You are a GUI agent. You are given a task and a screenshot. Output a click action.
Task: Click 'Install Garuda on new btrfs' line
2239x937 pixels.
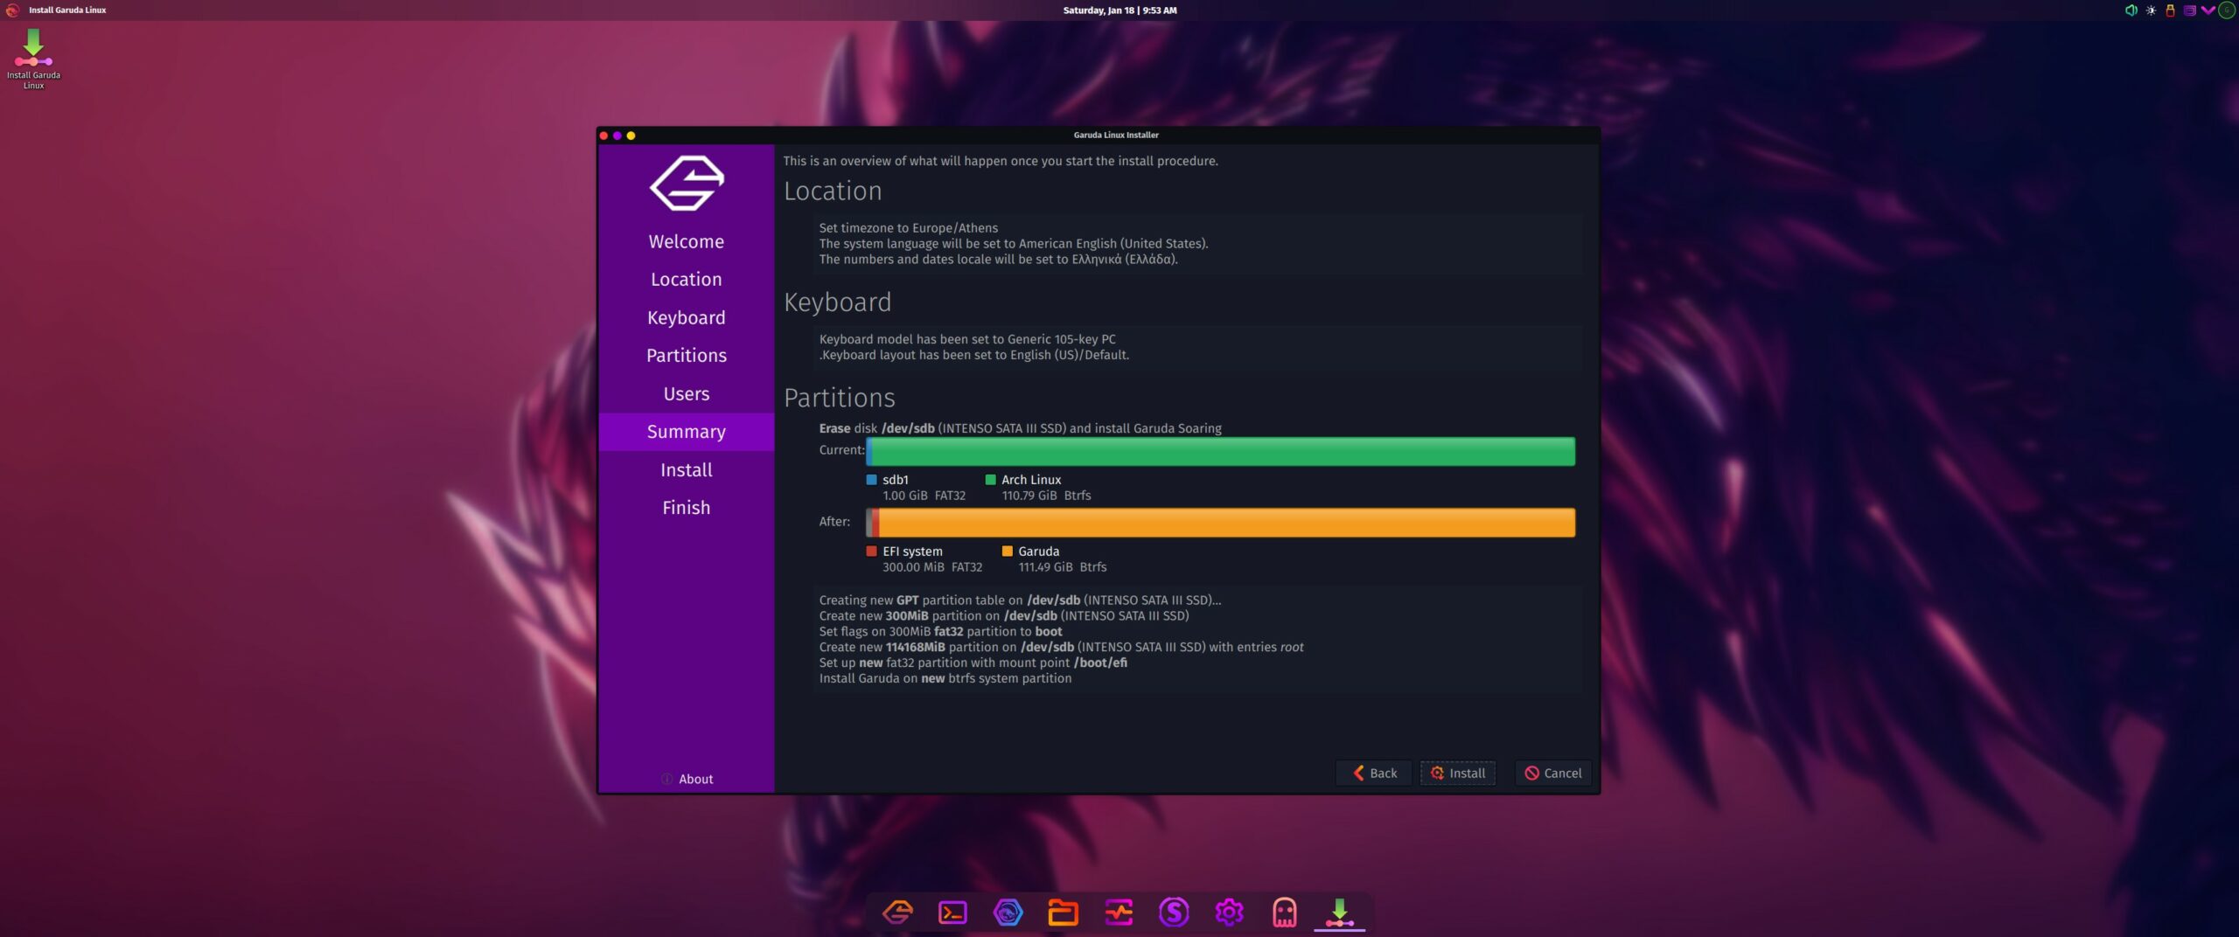[945, 678]
